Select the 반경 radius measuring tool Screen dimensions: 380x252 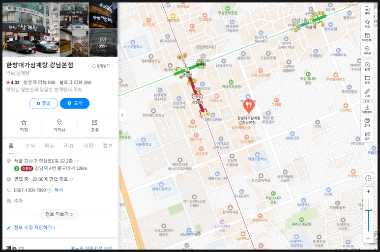coord(367,66)
